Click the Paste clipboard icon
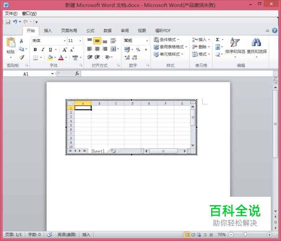Image resolution: width=281 pixels, height=241 pixels. (x=11, y=43)
